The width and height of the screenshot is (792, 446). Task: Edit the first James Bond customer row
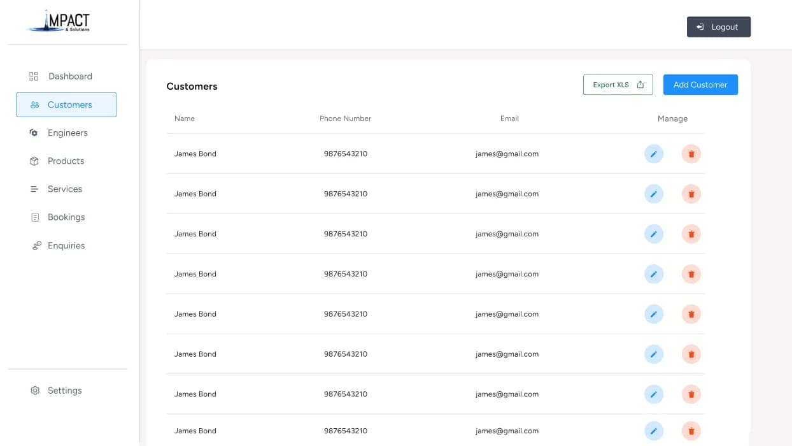click(x=654, y=154)
